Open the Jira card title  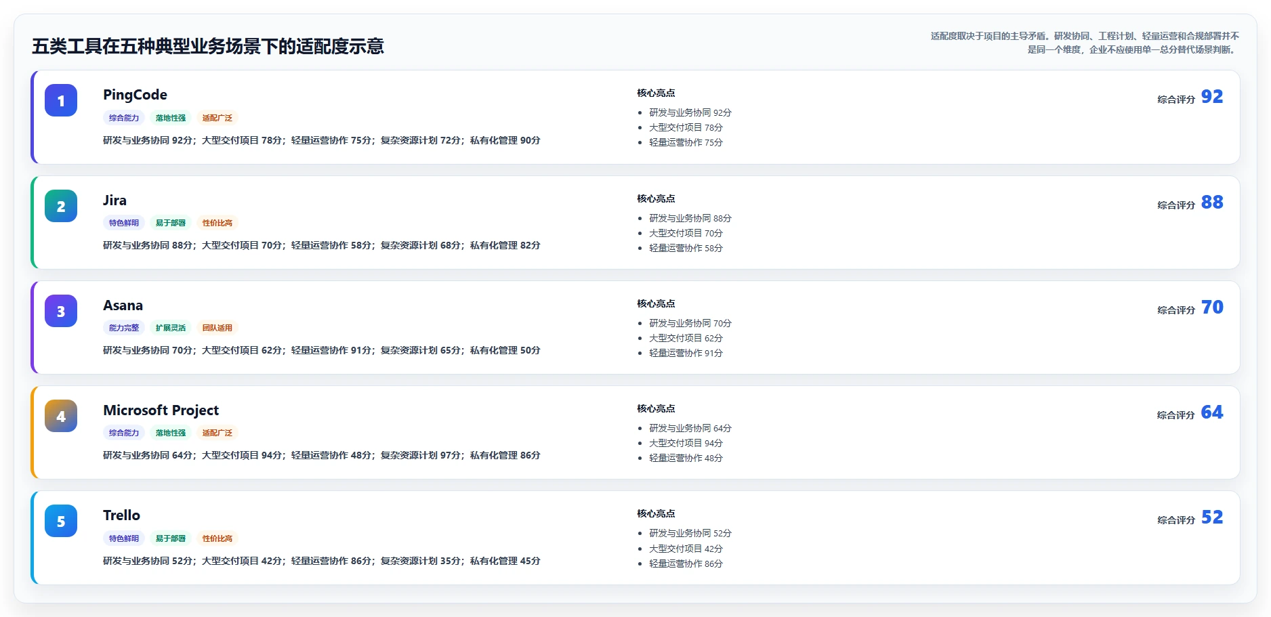point(114,200)
